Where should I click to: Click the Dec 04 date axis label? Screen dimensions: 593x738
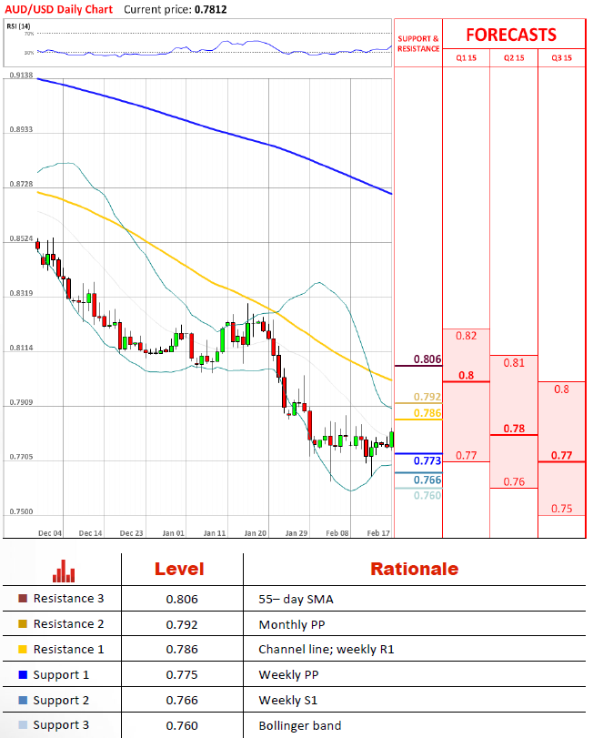pyautogui.click(x=50, y=533)
